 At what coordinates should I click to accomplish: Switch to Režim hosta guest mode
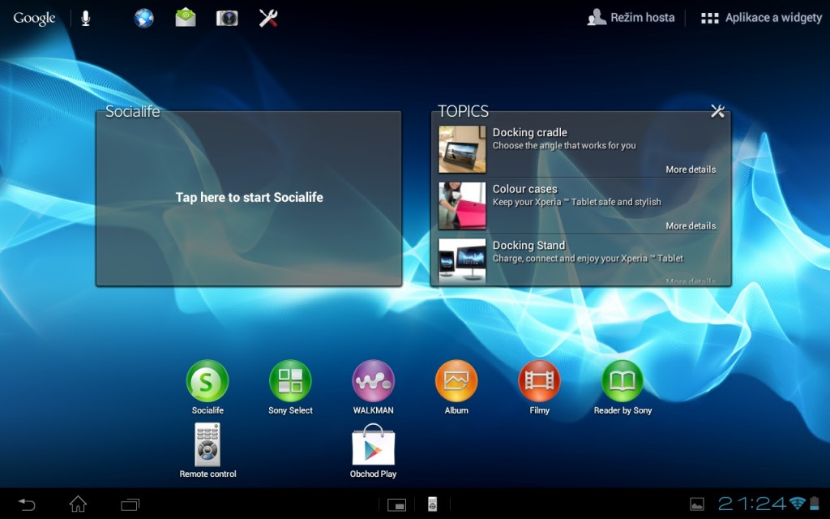[x=631, y=18]
